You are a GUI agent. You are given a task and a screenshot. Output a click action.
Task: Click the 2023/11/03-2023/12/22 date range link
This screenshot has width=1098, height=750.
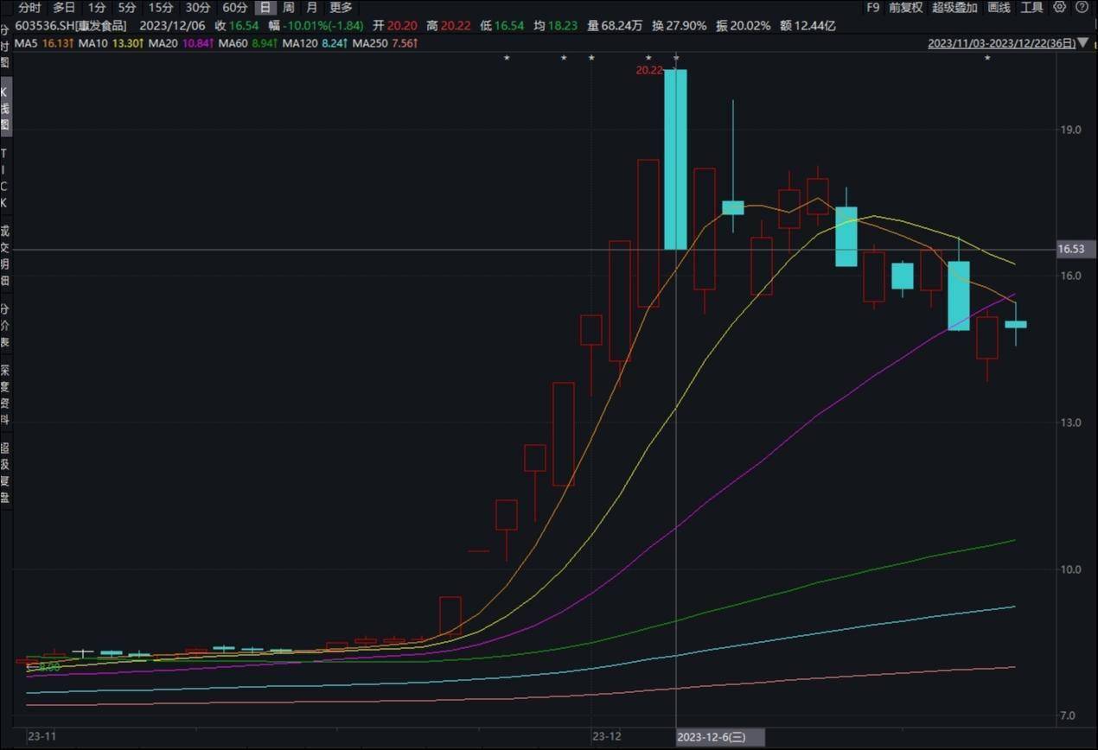(x=1001, y=42)
